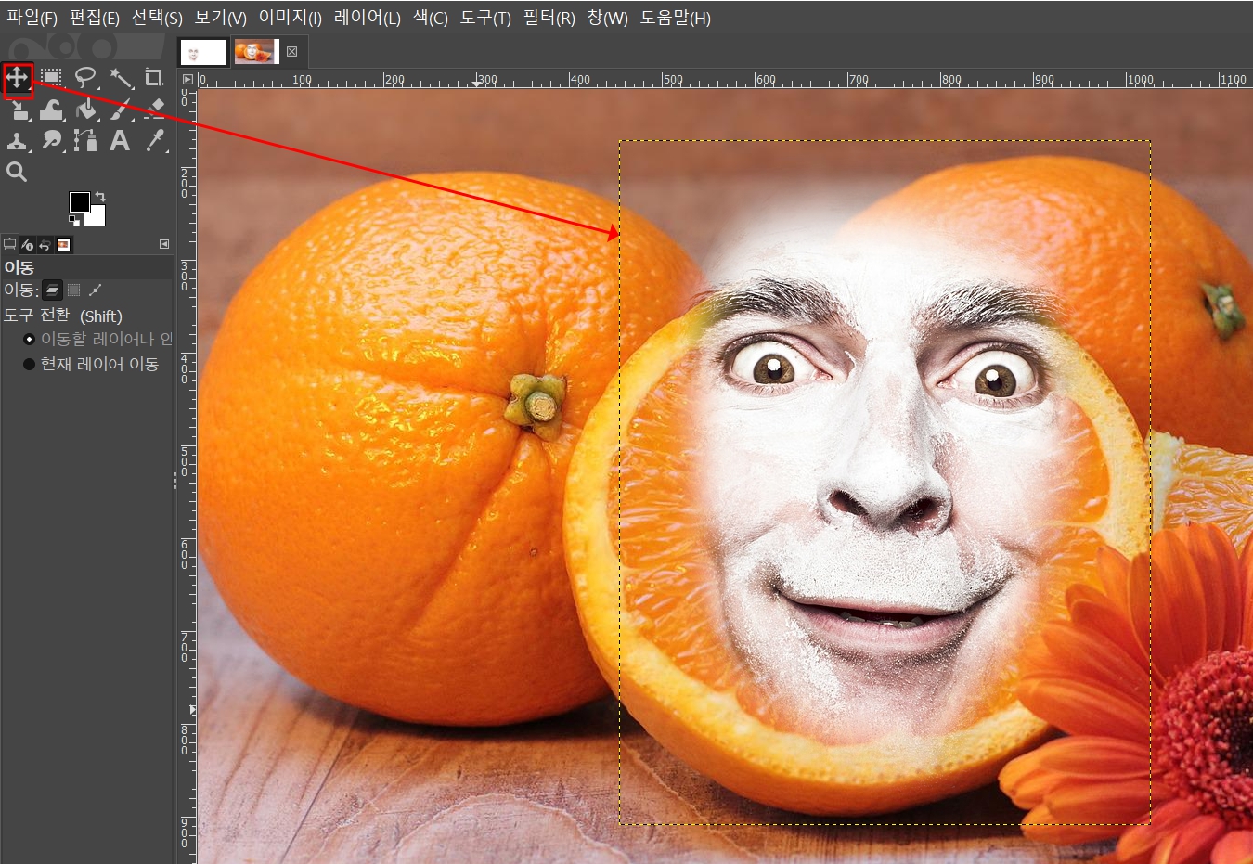Open the 창(W) menu
Screen dimensions: 1253x864
(607, 18)
